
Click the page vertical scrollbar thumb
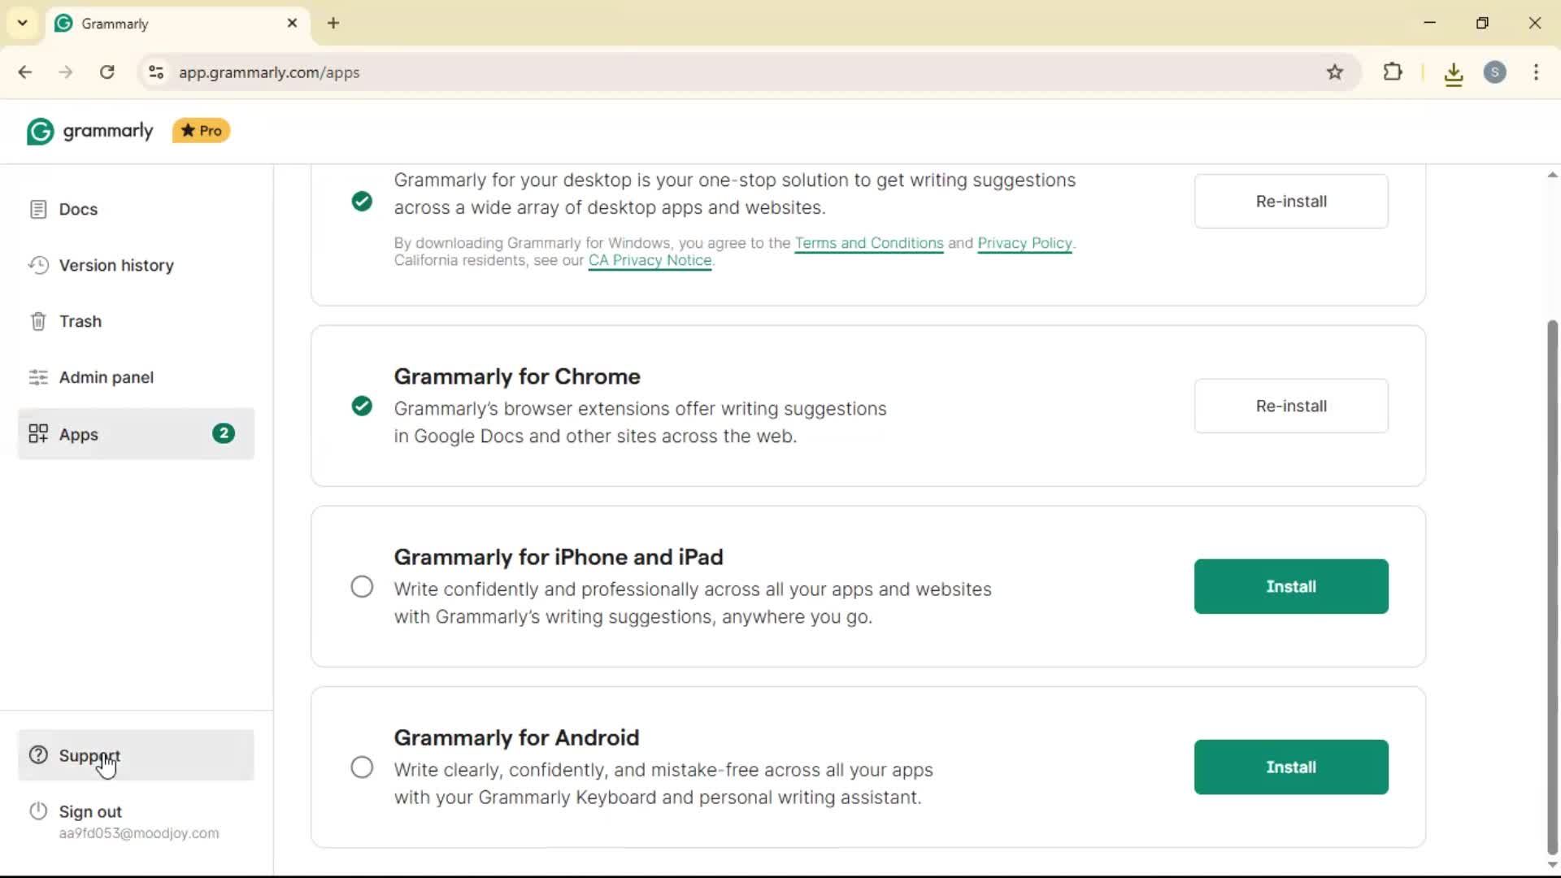tap(1552, 585)
